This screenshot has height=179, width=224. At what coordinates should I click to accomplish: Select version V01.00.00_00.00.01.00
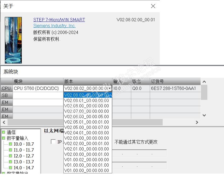coord(88,165)
